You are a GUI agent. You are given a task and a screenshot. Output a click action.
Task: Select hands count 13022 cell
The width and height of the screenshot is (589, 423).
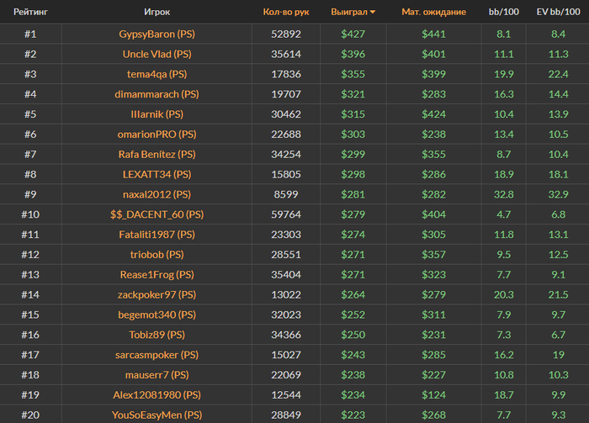(286, 294)
